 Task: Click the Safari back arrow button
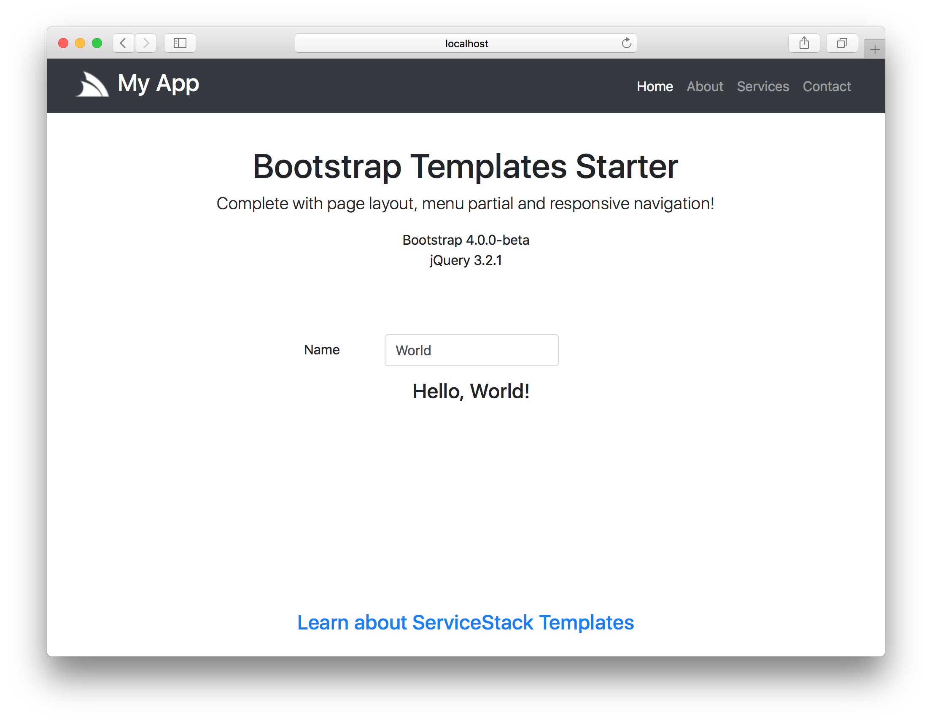point(123,43)
